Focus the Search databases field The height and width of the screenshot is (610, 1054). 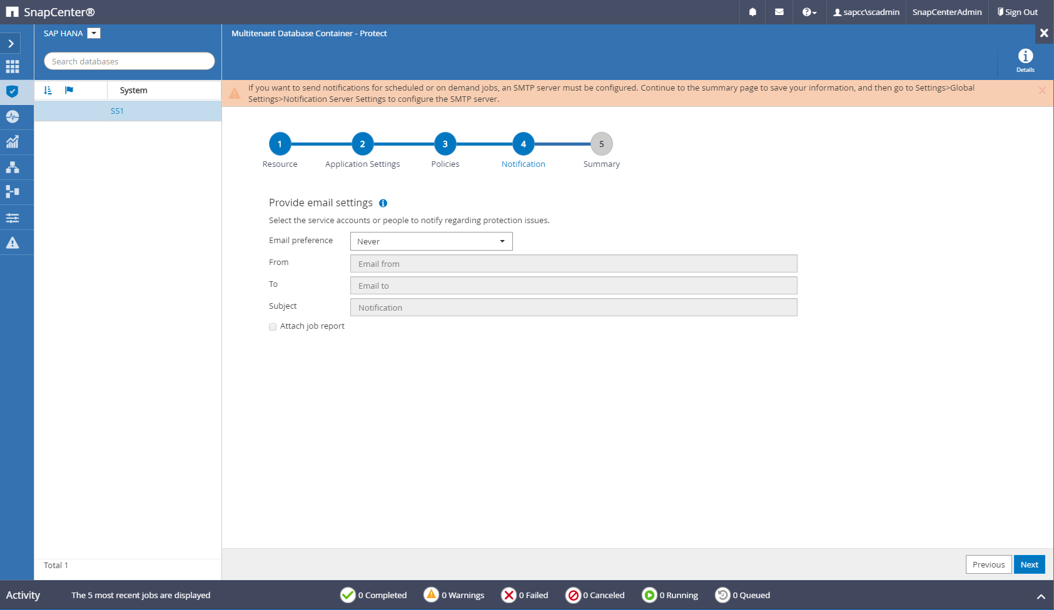pyautogui.click(x=129, y=61)
